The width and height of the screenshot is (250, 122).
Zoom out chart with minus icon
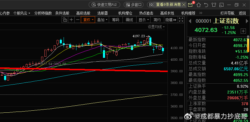coord(78,20)
